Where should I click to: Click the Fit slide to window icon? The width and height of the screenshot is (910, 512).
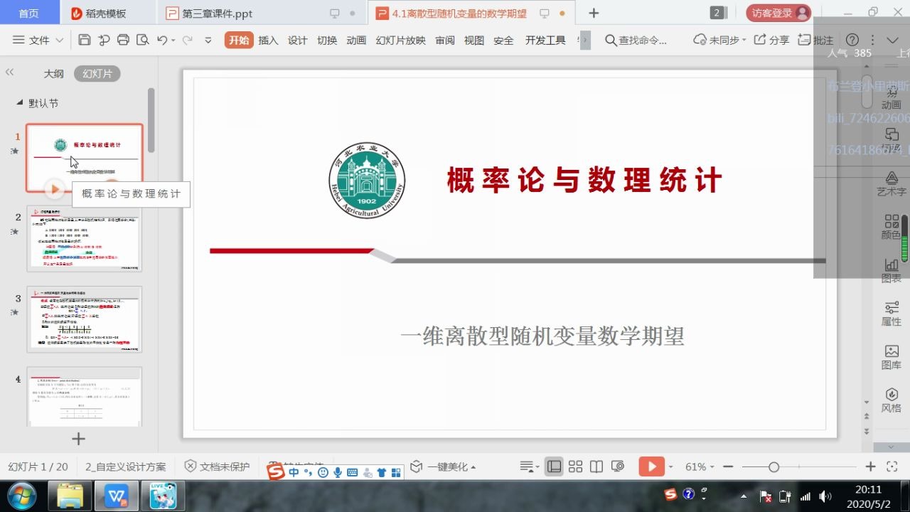(x=892, y=466)
